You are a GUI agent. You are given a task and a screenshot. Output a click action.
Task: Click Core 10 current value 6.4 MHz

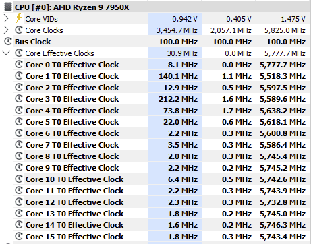[x=183, y=179]
